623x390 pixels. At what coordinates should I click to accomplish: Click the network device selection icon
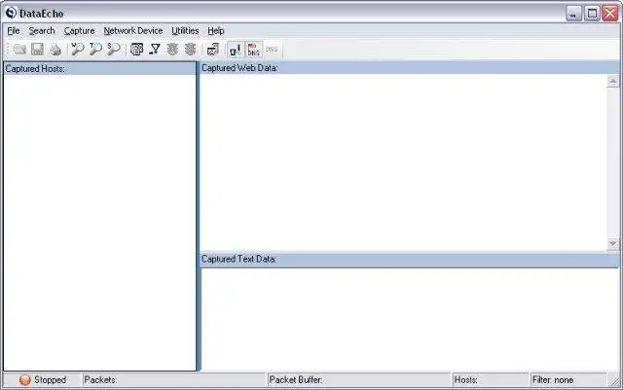(213, 50)
